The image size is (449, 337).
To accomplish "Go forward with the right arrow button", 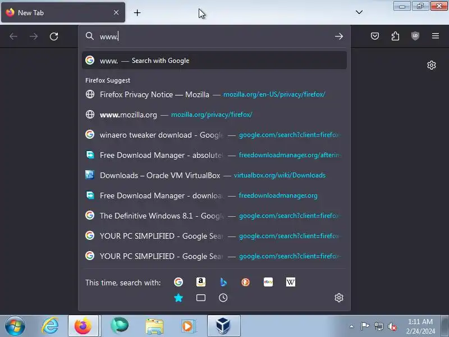I will (34, 37).
